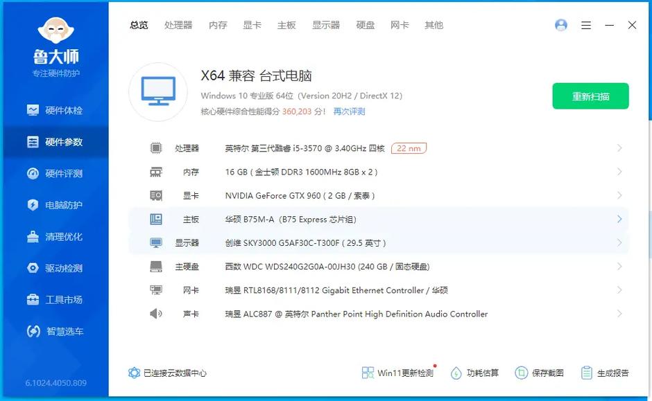This screenshot has width=652, height=401.
Task: Start Win11更新检测 update check
Action: tap(397, 373)
